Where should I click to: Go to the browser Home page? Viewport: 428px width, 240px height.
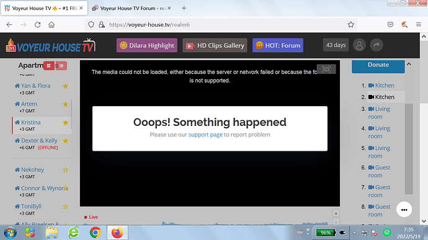click(51, 25)
